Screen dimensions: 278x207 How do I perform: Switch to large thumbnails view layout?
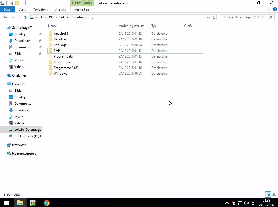(274, 194)
